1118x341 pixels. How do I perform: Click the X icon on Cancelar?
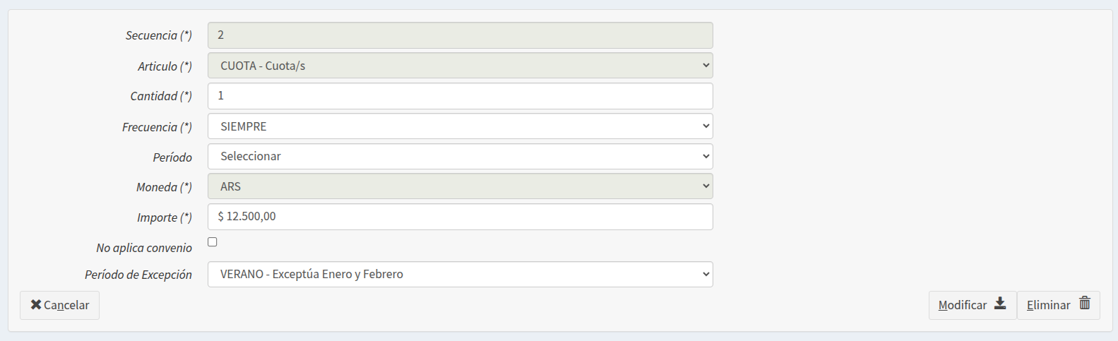point(36,305)
